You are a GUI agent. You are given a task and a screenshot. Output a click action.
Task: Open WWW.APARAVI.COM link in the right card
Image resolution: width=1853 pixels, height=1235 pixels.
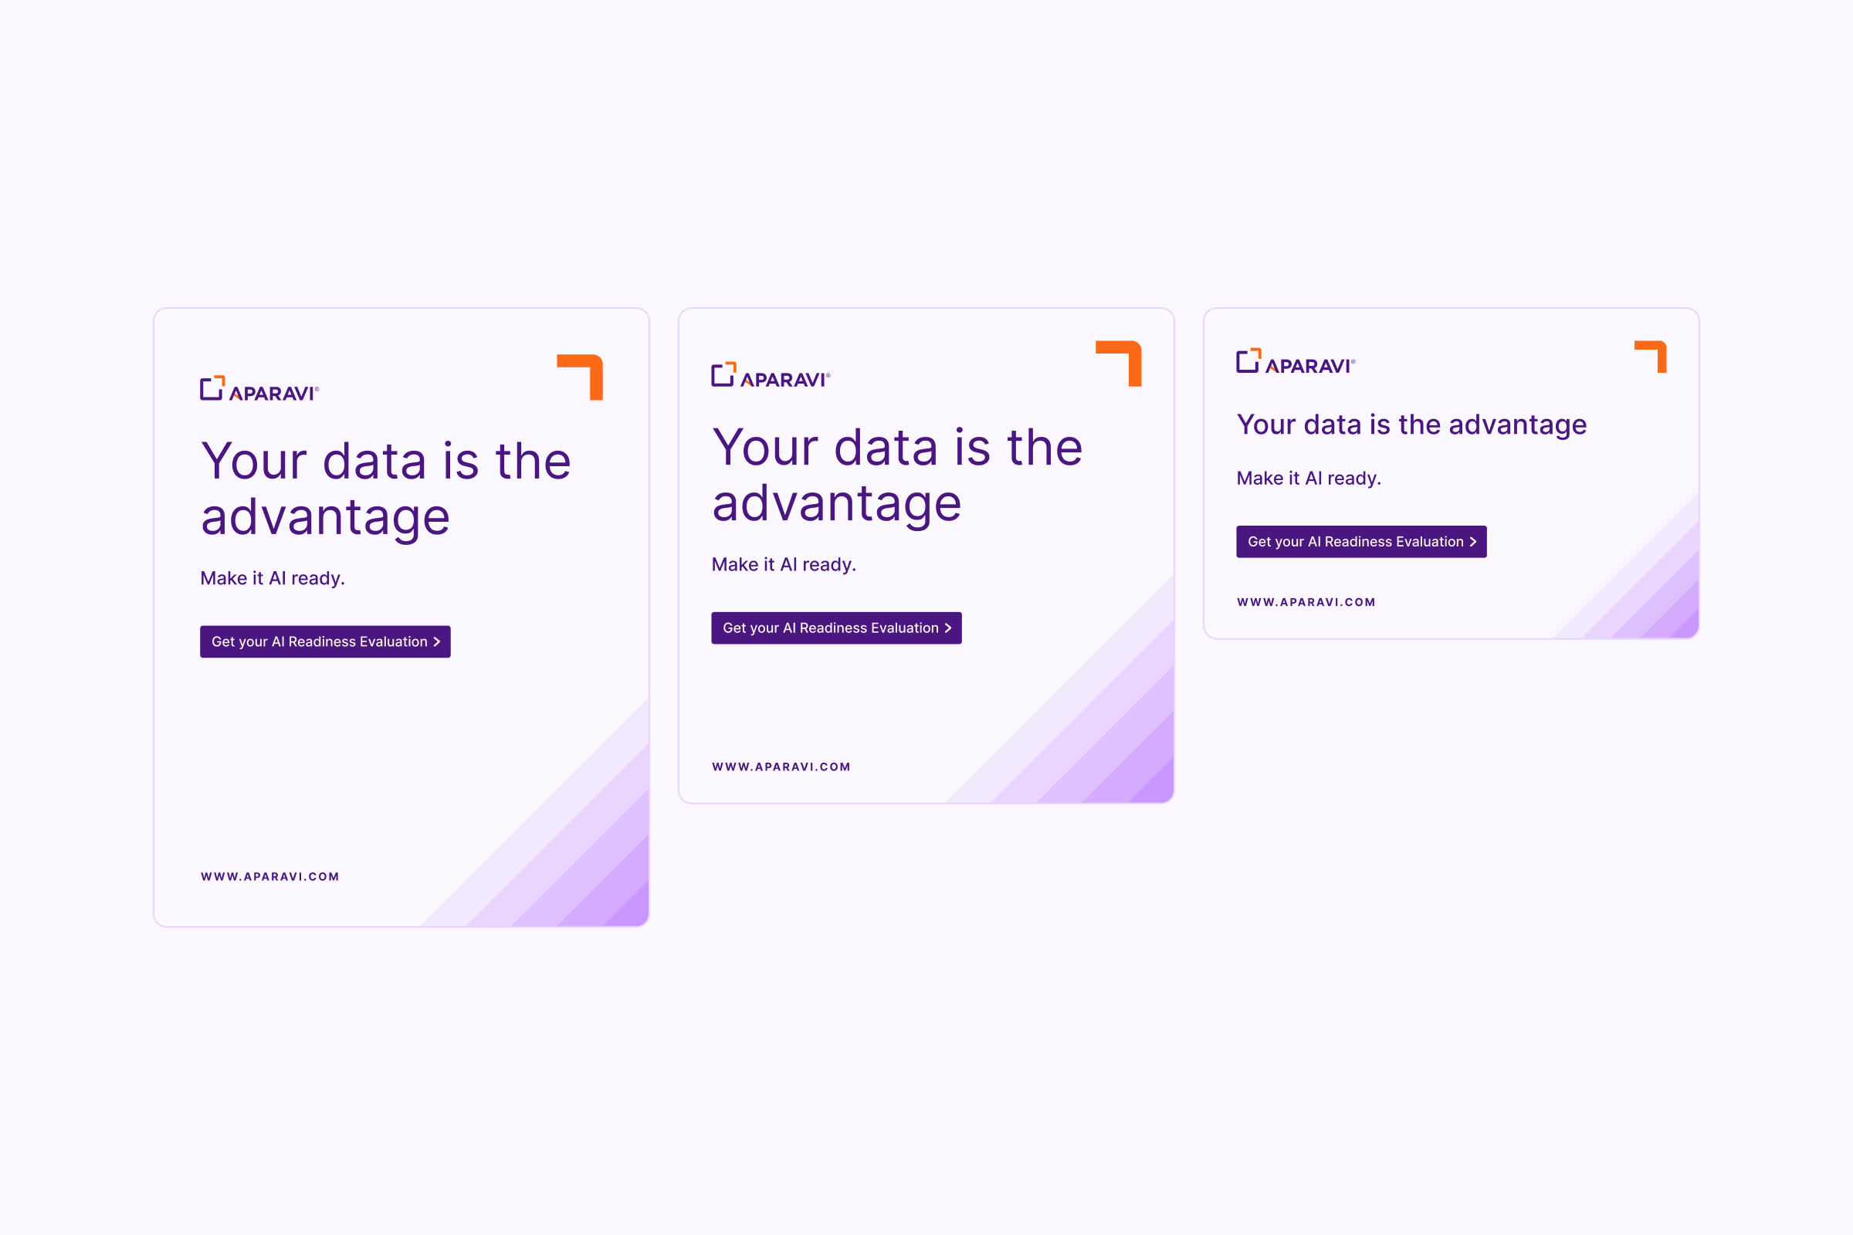coord(1306,602)
